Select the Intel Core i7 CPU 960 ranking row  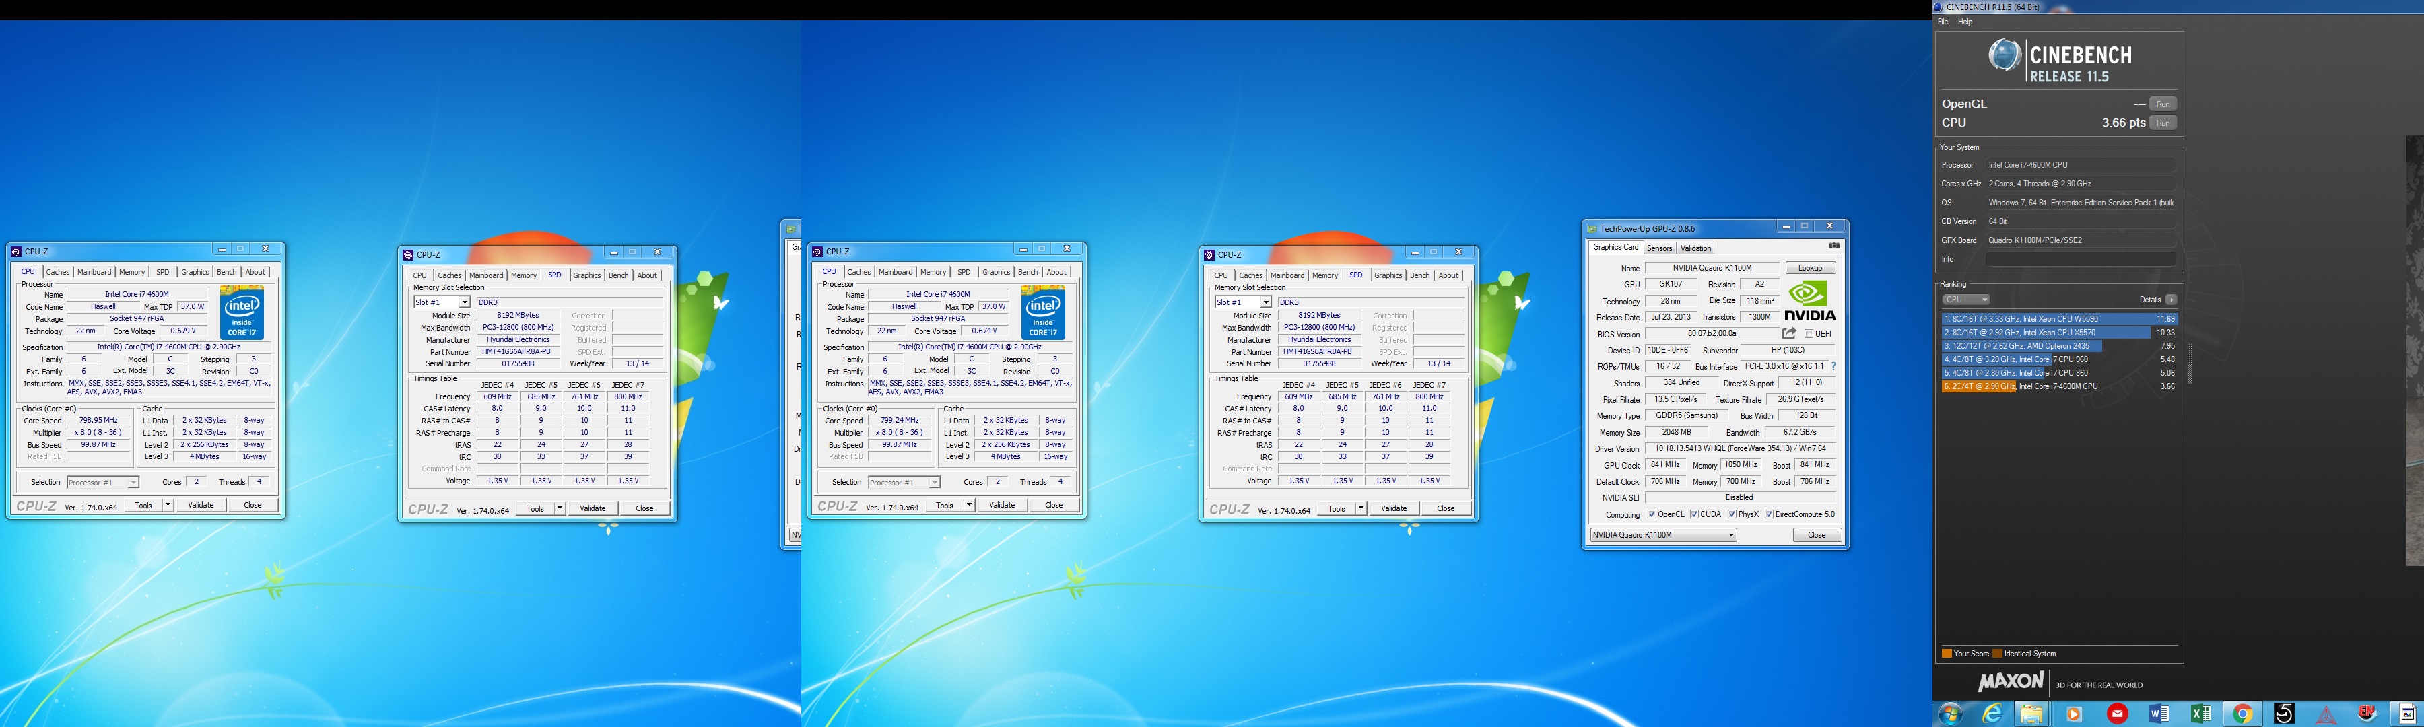tap(2060, 359)
